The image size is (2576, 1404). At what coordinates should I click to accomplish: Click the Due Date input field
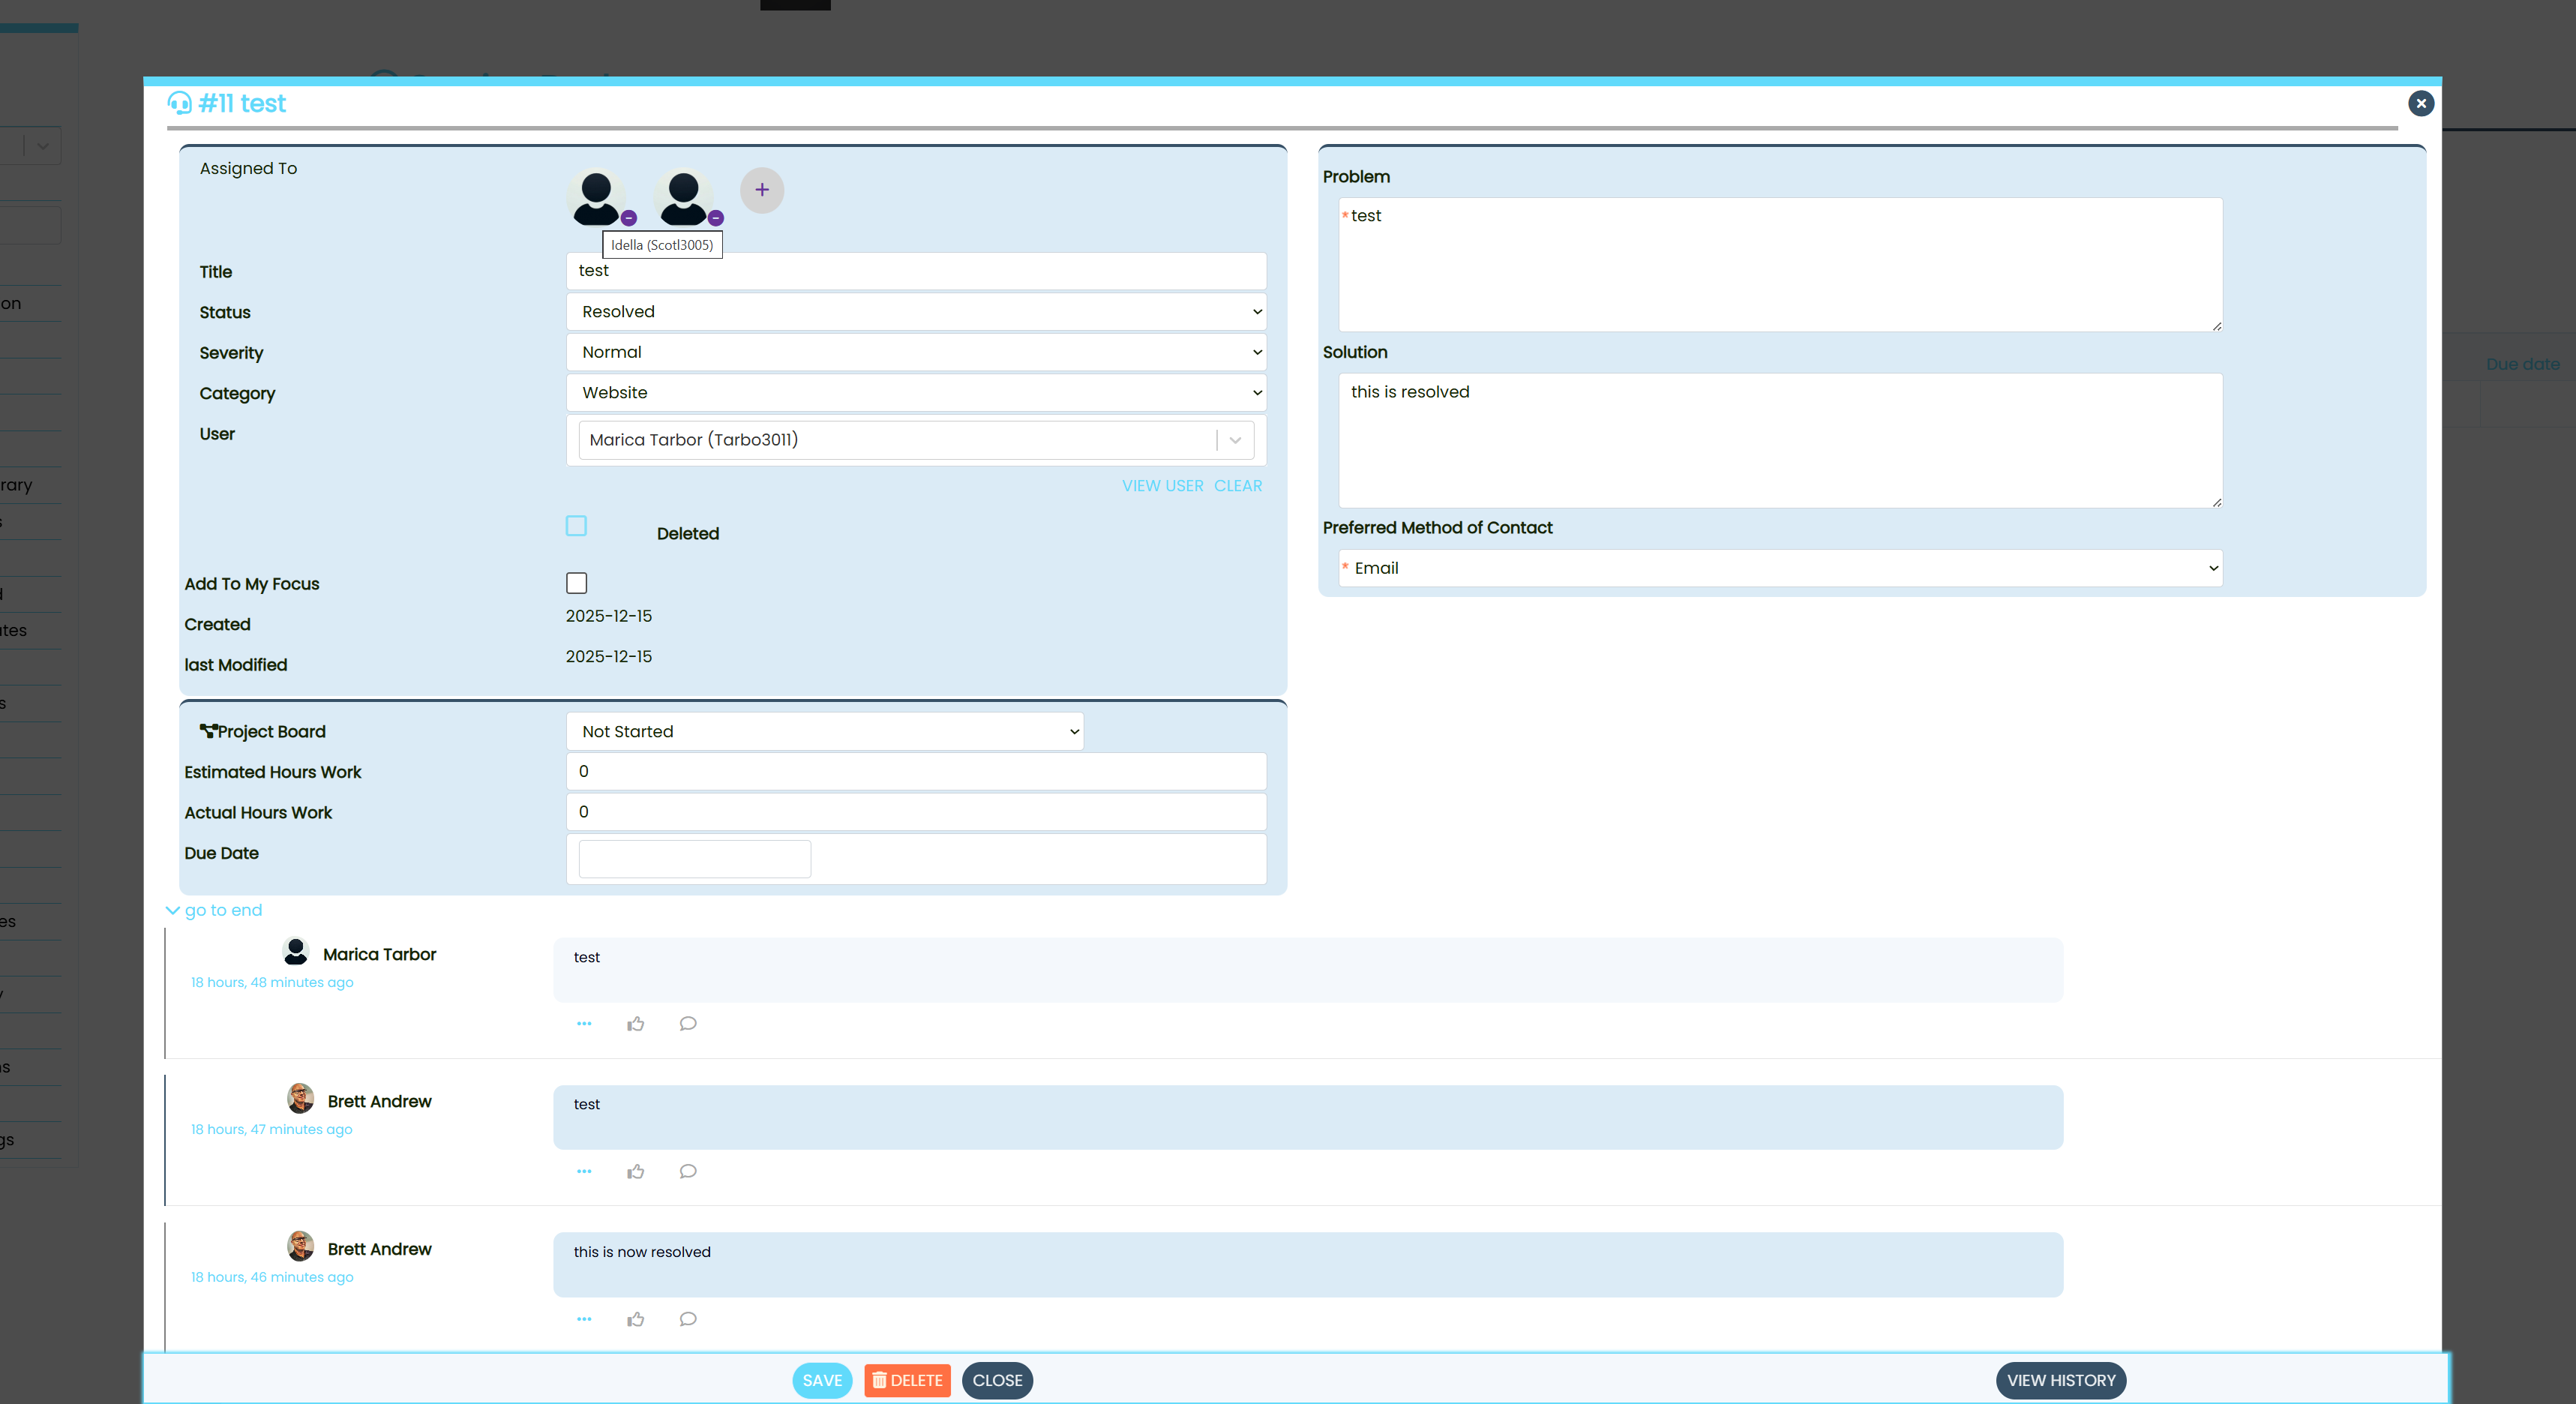(x=694, y=859)
